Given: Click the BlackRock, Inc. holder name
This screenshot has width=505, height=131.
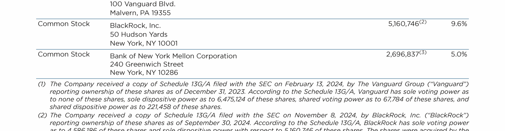Looking at the screenshot, I should pyautogui.click(x=135, y=26).
